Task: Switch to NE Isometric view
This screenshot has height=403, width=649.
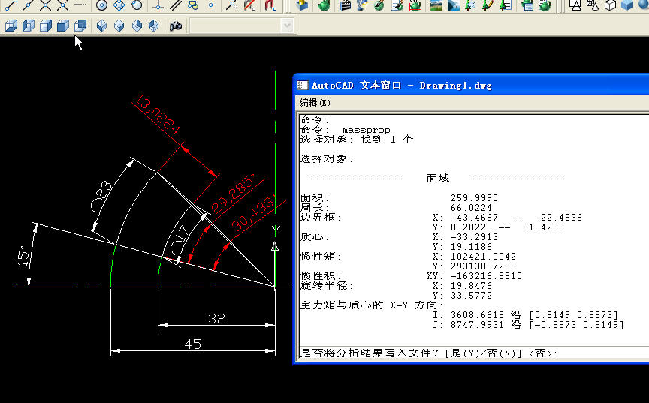Action: pyautogui.click(x=136, y=26)
